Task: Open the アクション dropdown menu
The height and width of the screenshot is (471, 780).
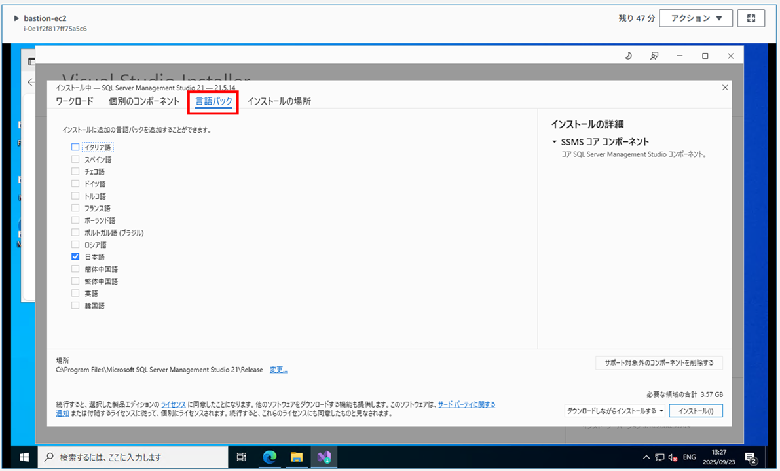Action: 696,18
